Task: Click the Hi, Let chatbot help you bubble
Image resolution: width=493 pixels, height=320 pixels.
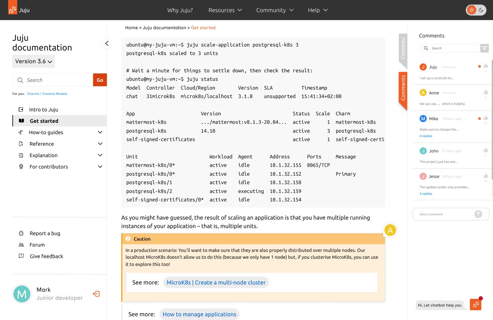Action: pos(440,305)
